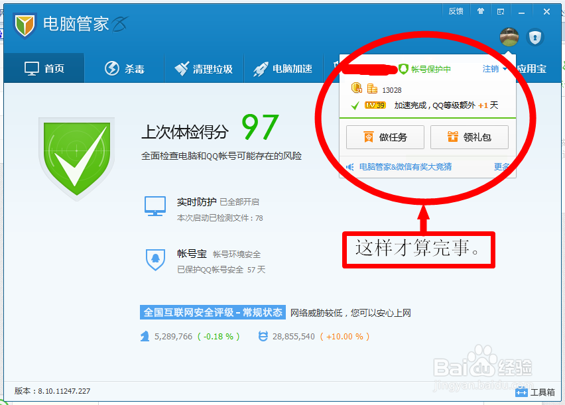Click the 帐号保护中 status label
Screen dimensions: 565x405
pyautogui.click(x=430, y=69)
